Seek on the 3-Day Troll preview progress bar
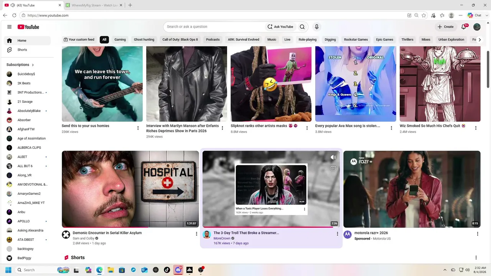The width and height of the screenshot is (491, 276). [x=271, y=227]
